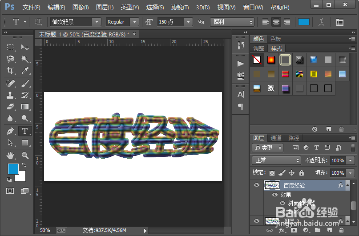Lock transparent pixels
Viewport: 359px width, 236px height.
point(272,173)
